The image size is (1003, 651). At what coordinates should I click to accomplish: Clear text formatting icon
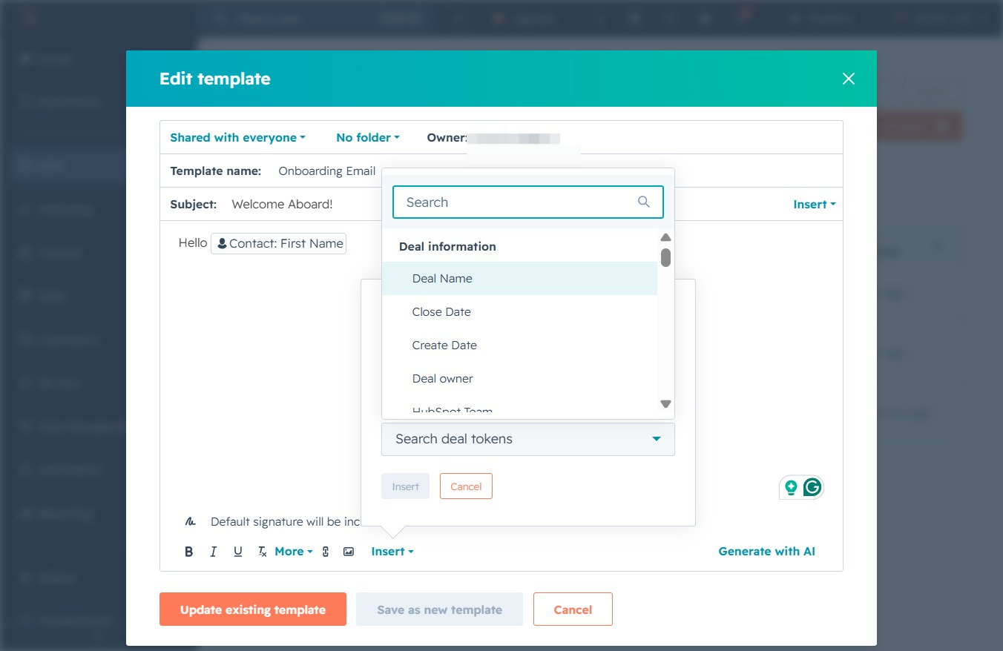262,552
